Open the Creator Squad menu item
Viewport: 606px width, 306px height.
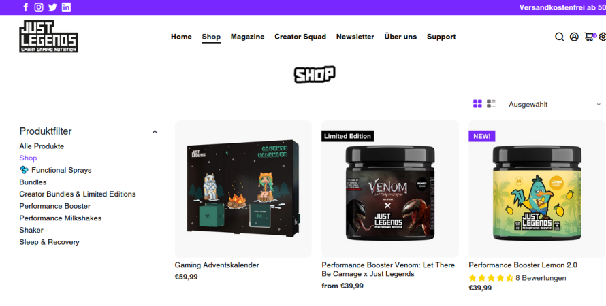coord(300,37)
